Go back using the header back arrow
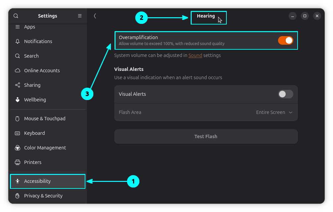Image resolution: width=333 pixels, height=212 pixels. point(95,16)
